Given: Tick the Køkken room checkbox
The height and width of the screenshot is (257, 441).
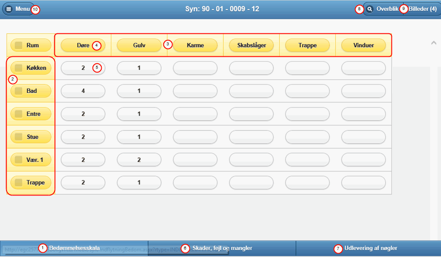Looking at the screenshot, I should tap(19, 68).
